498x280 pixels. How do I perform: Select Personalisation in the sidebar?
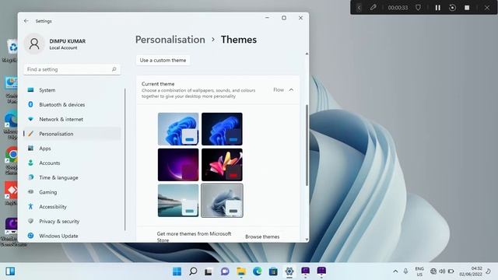coord(72,134)
